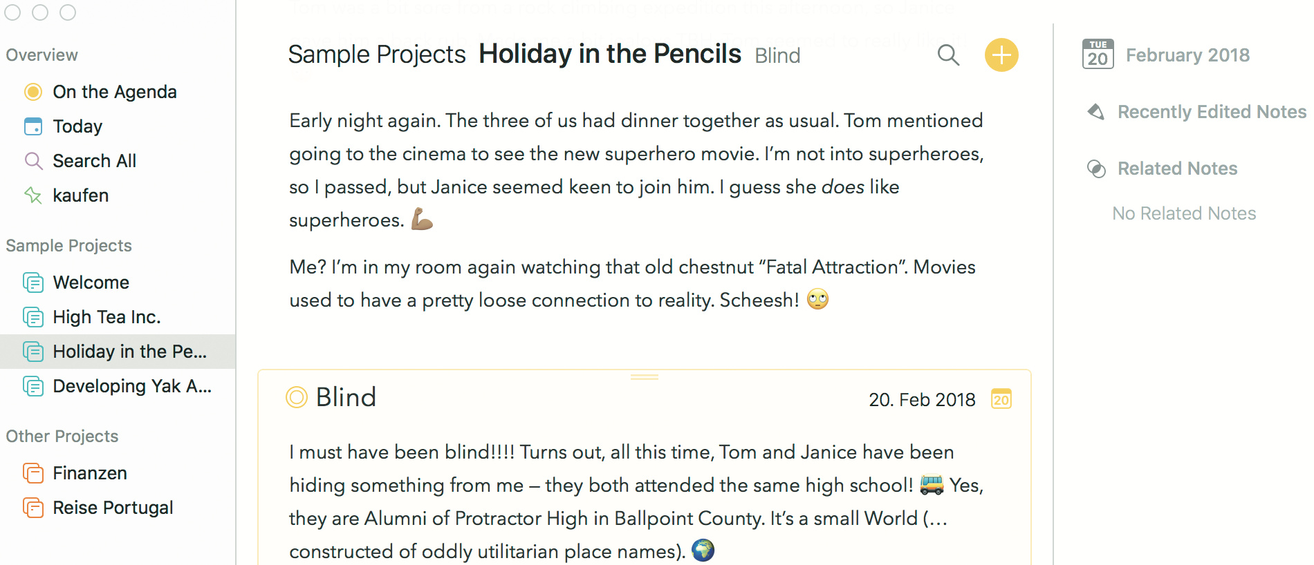The height and width of the screenshot is (565, 1314).
Task: Click the Sample Projects breadcrumb in header
Action: (377, 55)
